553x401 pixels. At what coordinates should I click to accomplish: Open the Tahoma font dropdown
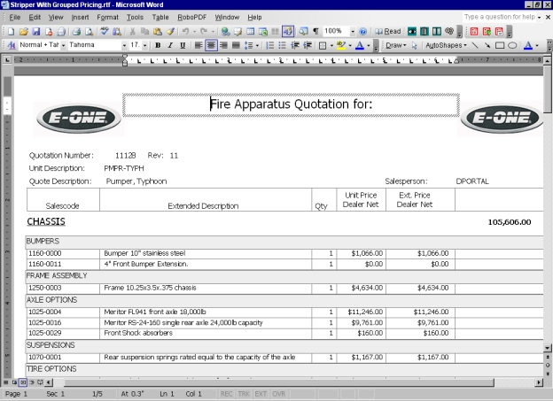pos(124,45)
